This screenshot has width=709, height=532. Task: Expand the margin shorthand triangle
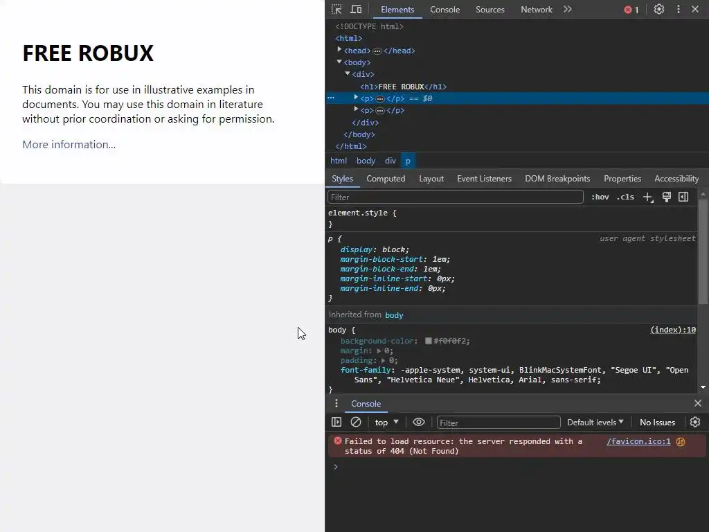[x=379, y=351]
